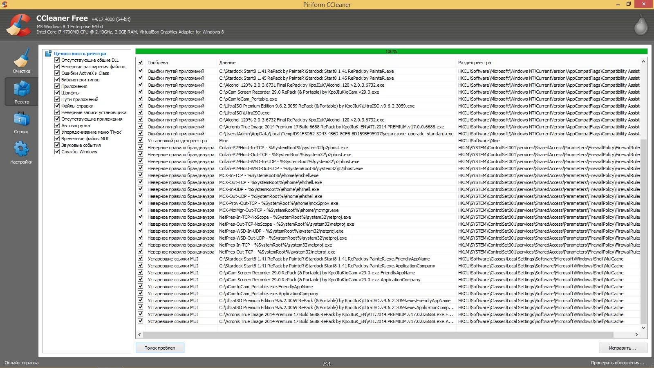654x368 pixels.
Task: Click the Исправить... button
Action: pos(623,348)
